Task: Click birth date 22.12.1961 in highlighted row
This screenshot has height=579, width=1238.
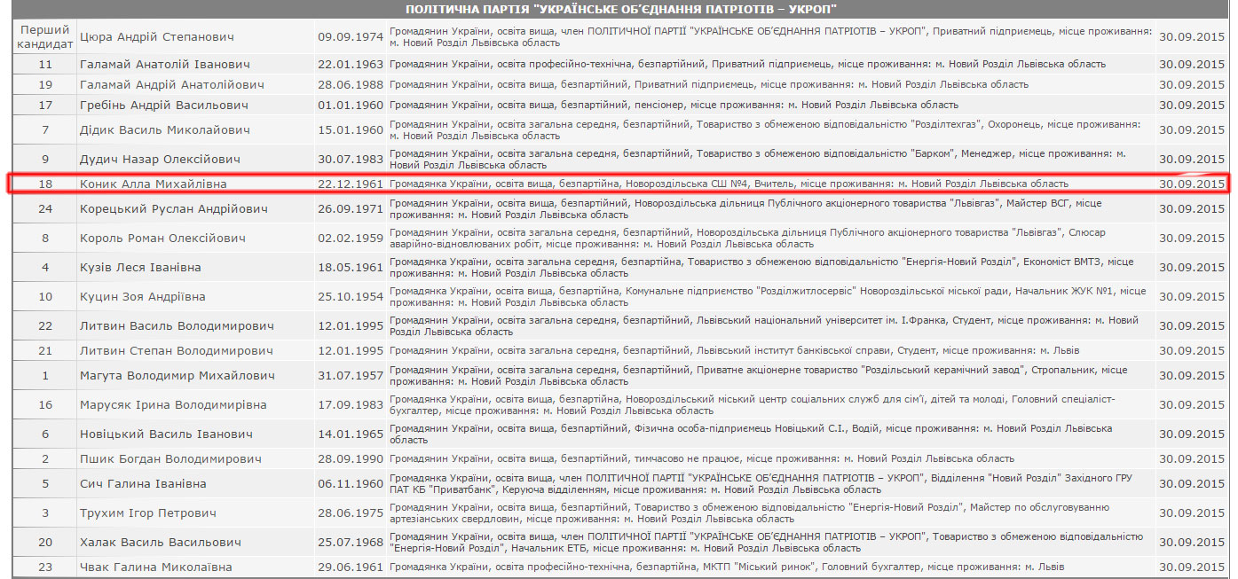Action: 351,184
